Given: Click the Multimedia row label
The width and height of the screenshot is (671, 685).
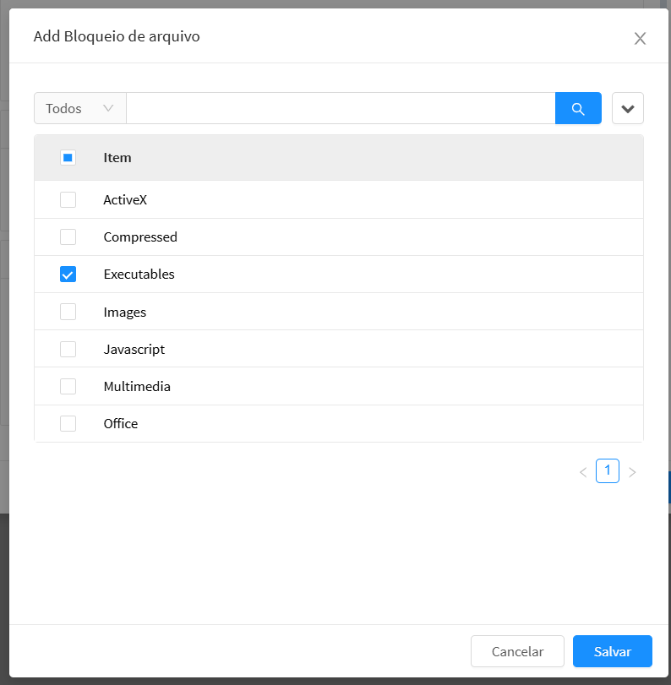Looking at the screenshot, I should 137,386.
